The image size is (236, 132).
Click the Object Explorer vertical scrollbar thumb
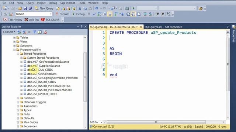(85, 77)
